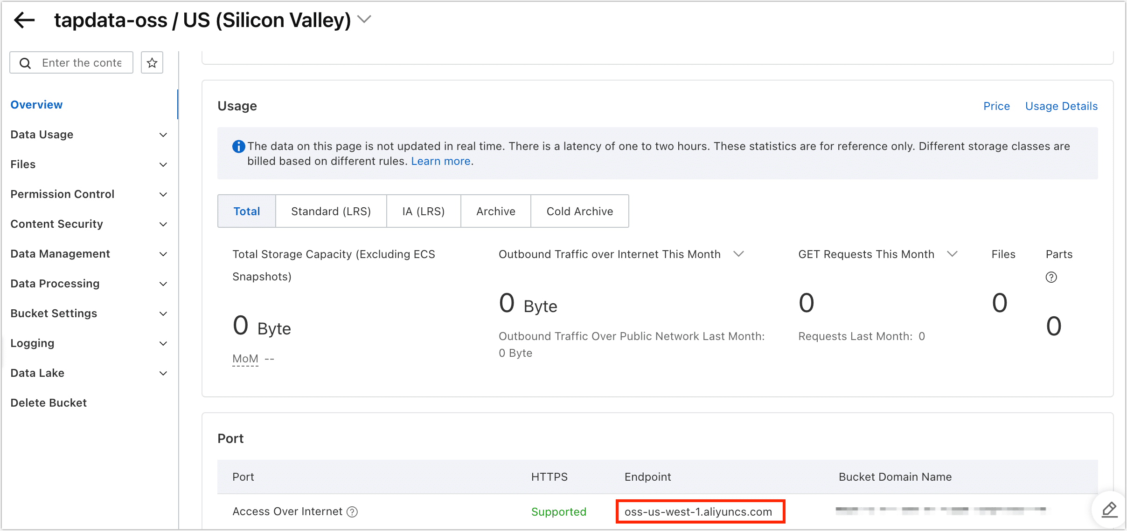Switch to the Standard (LRS) tab
1127x531 pixels.
coord(331,211)
